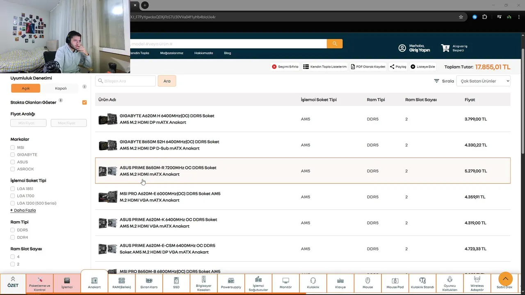Open the RAM(Bellek) category
Image resolution: width=525 pixels, height=295 pixels.
121,284
